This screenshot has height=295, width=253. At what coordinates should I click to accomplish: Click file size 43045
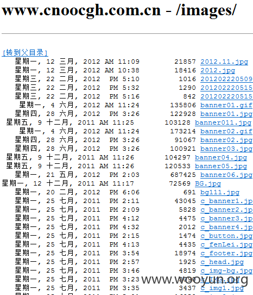click(185, 201)
